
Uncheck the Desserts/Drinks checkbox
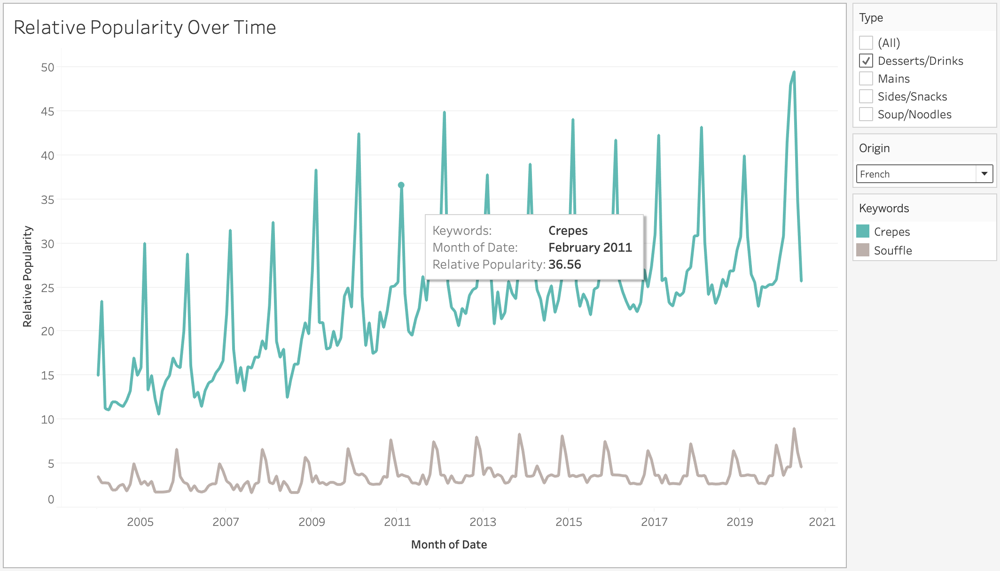pos(866,61)
